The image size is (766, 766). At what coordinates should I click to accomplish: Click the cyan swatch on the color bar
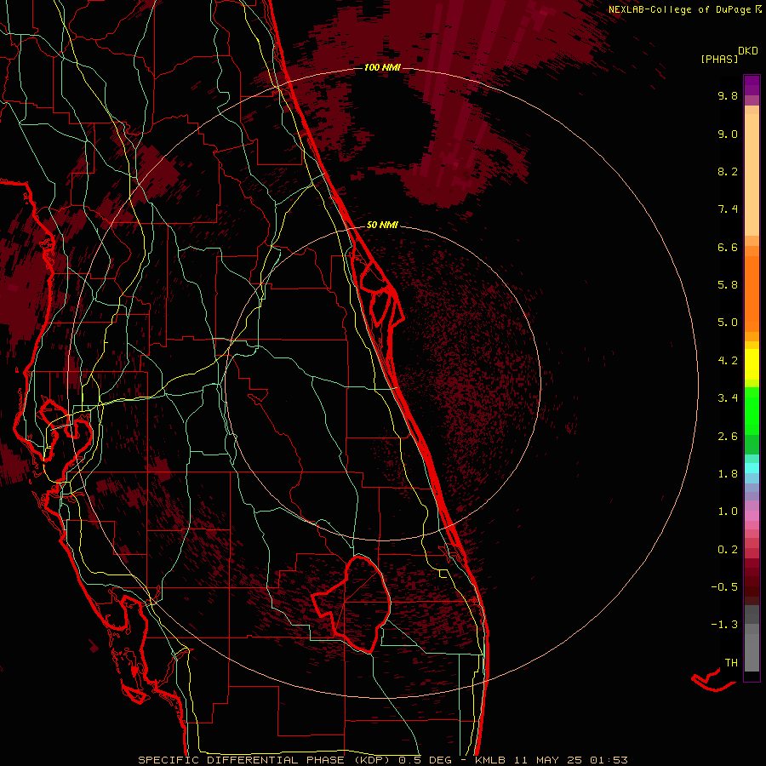(752, 468)
